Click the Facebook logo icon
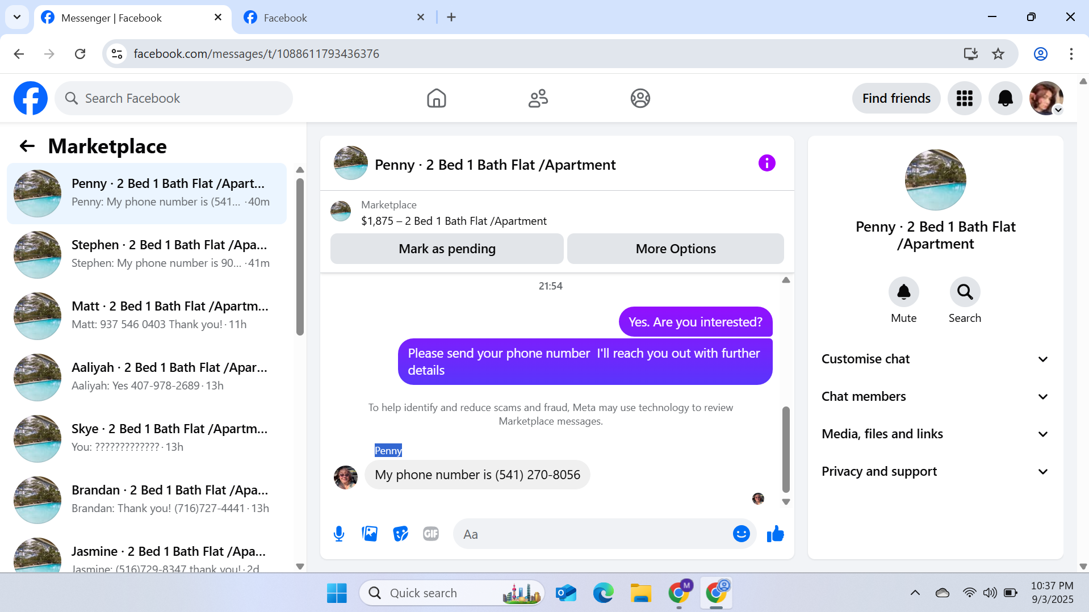Viewport: 1089px width, 612px height. 31,98
